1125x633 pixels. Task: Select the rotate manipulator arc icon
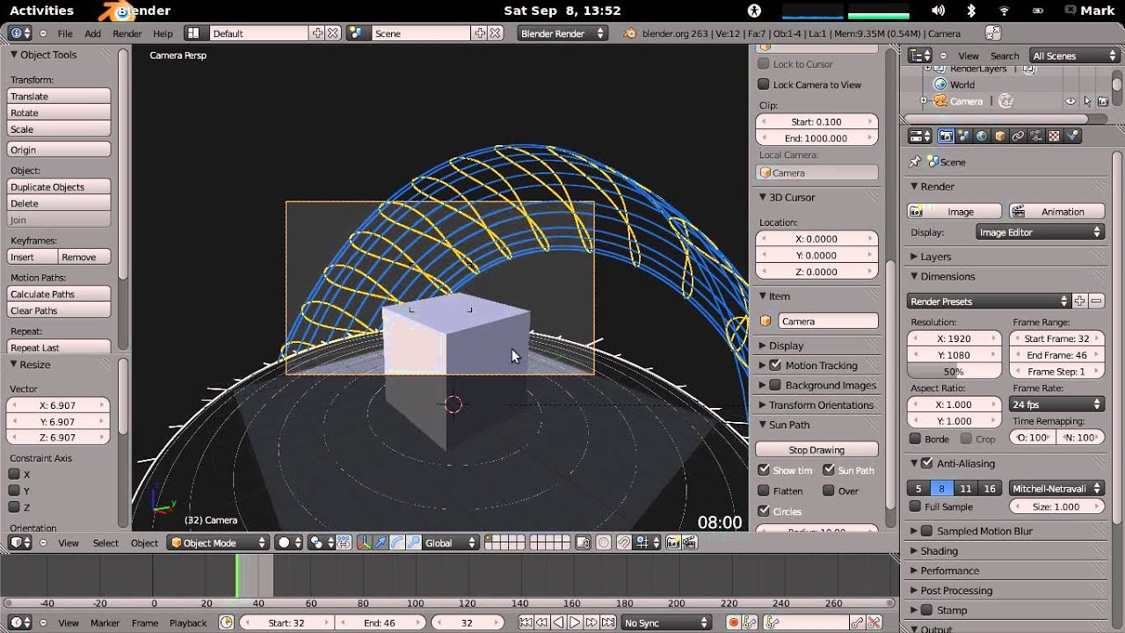396,542
